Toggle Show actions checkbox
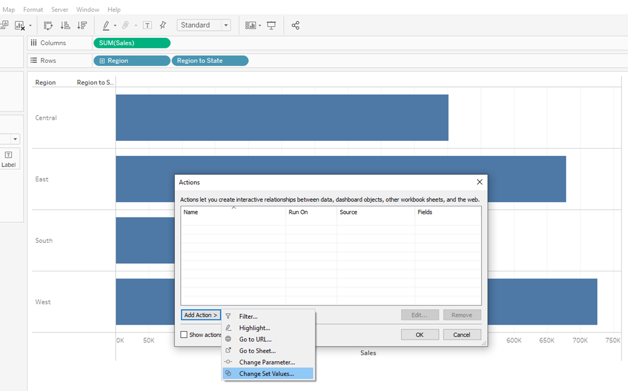628x391 pixels. [x=184, y=335]
